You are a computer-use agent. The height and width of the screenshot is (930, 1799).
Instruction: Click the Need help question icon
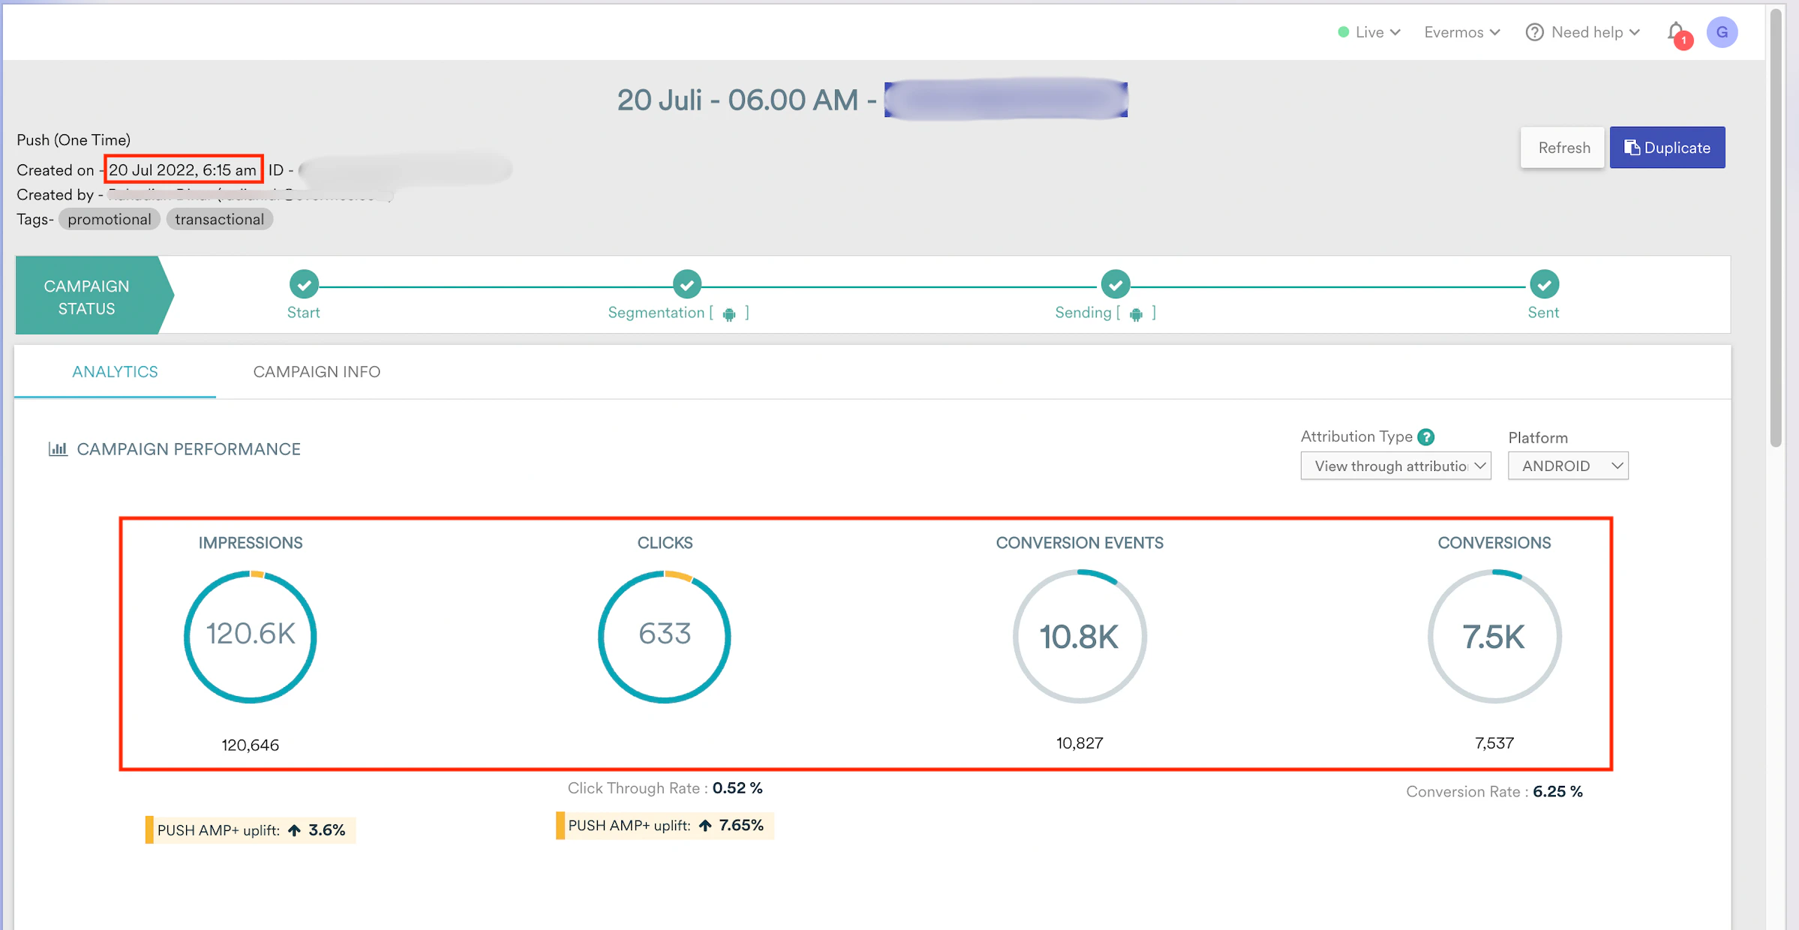click(x=1534, y=32)
